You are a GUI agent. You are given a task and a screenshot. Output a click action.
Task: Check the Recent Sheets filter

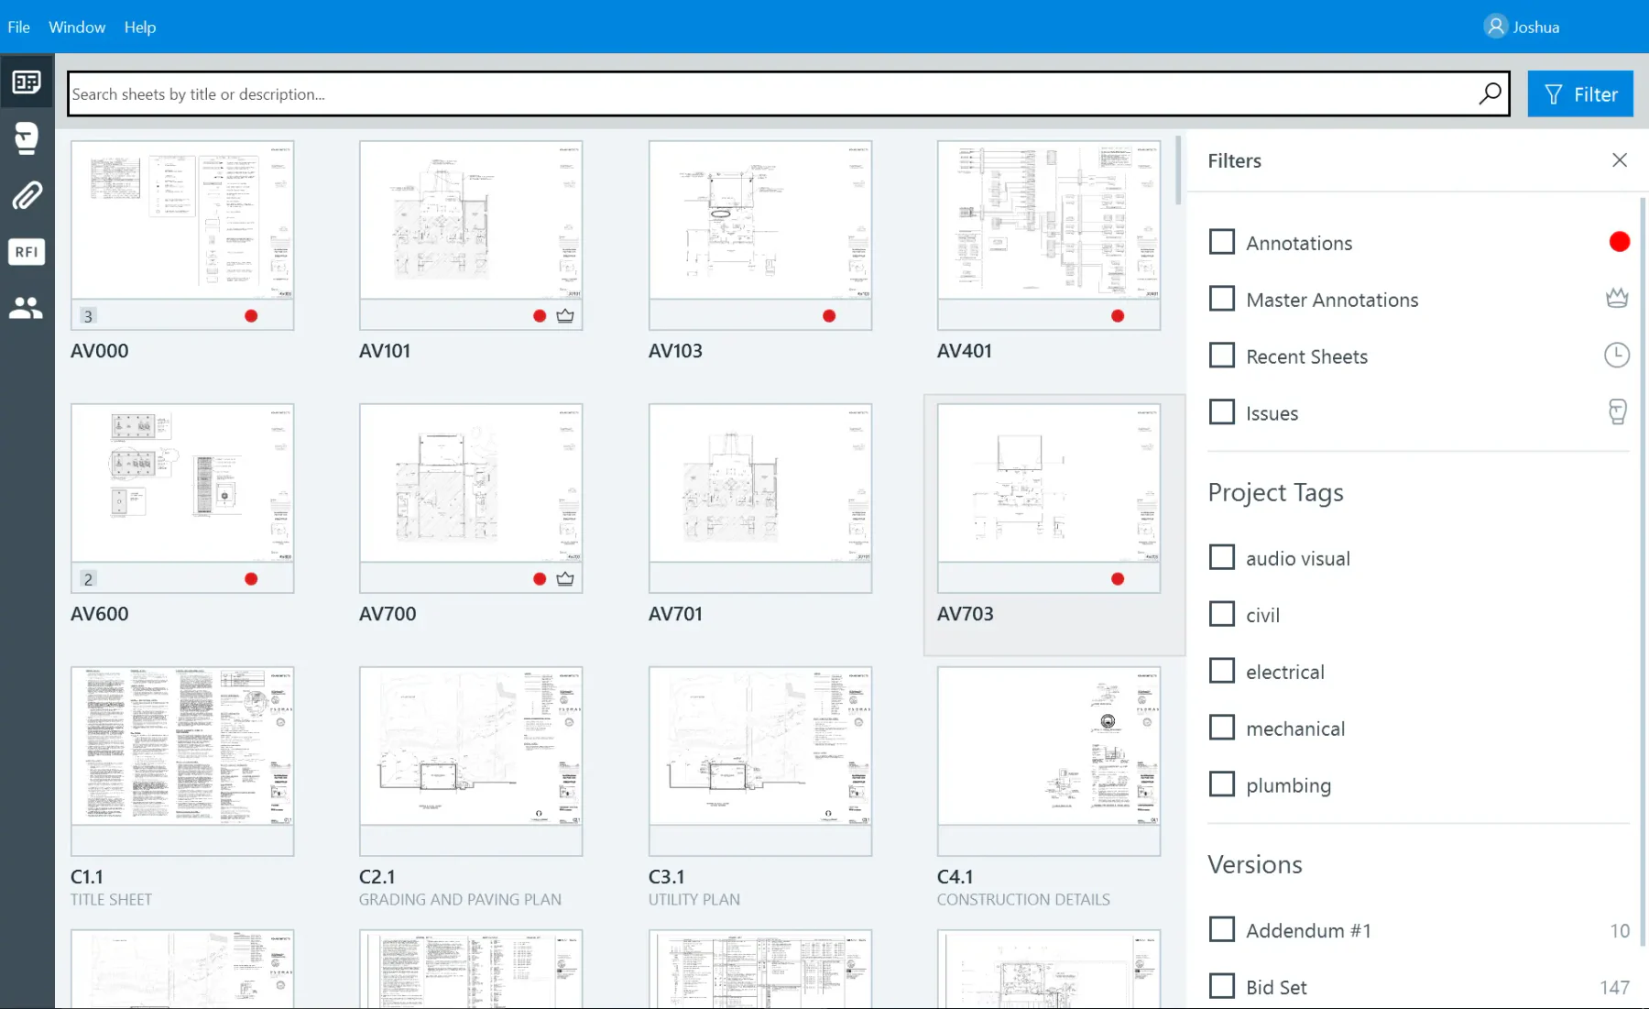[x=1222, y=356]
